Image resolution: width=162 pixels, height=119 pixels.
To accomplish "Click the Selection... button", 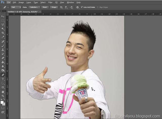I will (x=34, y=7).
